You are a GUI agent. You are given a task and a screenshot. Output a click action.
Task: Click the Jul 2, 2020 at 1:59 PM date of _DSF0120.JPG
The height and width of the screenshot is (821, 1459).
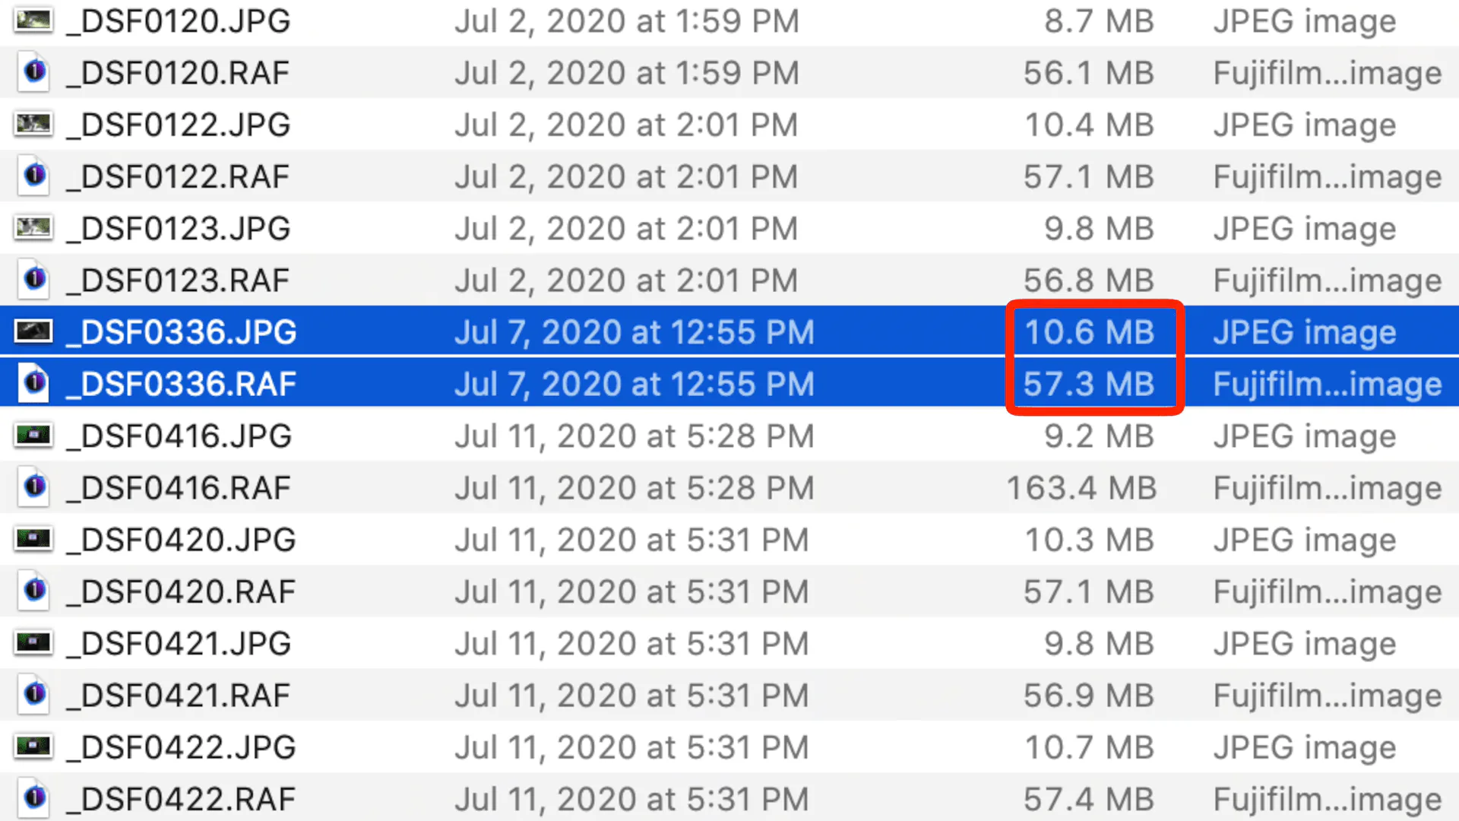627,21
